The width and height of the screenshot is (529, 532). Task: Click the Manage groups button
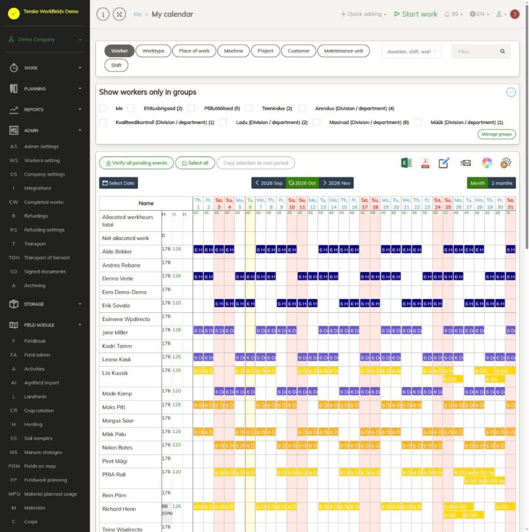click(497, 135)
